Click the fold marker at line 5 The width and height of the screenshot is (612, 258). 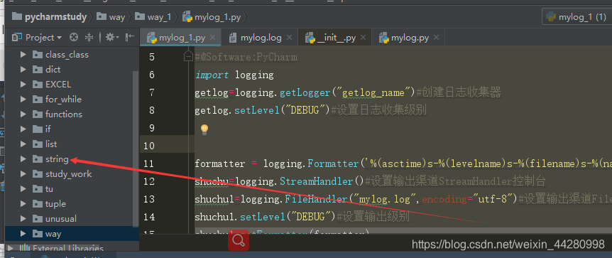tap(188, 57)
